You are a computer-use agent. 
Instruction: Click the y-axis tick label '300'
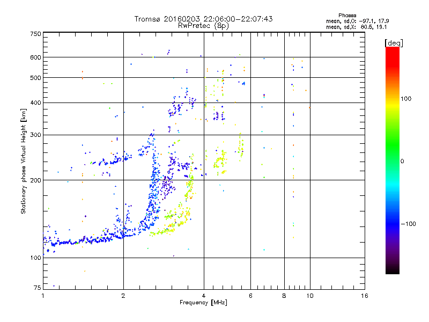(36, 135)
